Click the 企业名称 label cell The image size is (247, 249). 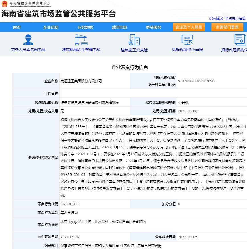[36, 81]
